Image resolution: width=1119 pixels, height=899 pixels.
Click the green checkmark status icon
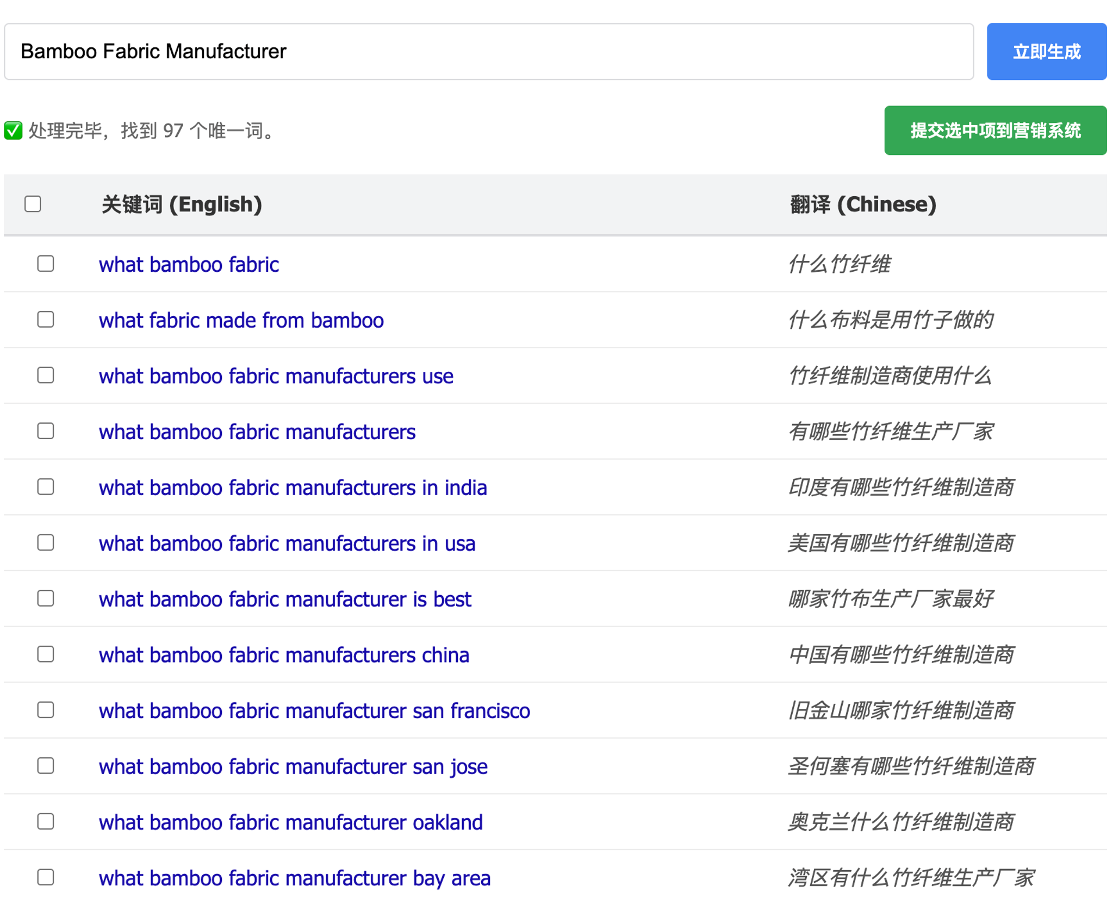13,130
